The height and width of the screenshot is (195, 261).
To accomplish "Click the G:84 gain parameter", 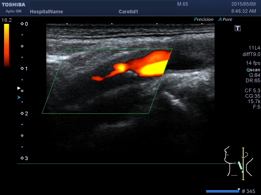I will pos(254,76).
